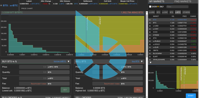Select the bitCNY base market tab

pos(165,12)
